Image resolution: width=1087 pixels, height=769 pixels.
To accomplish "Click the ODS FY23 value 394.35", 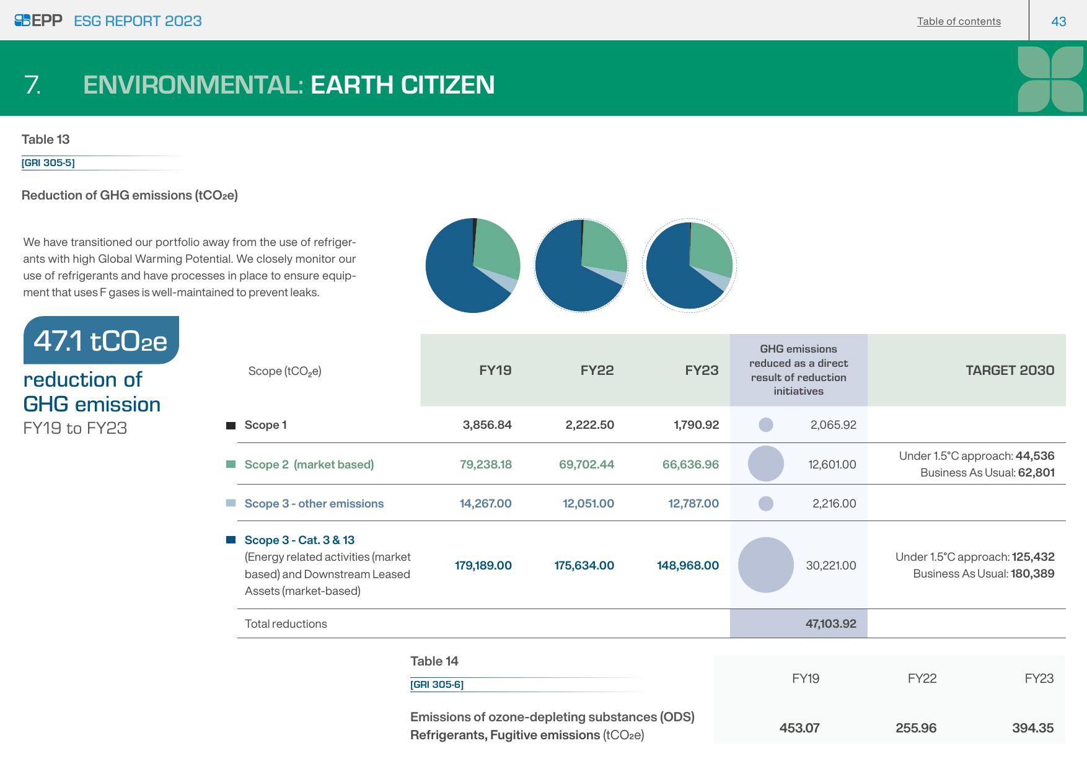I will pyautogui.click(x=1032, y=728).
